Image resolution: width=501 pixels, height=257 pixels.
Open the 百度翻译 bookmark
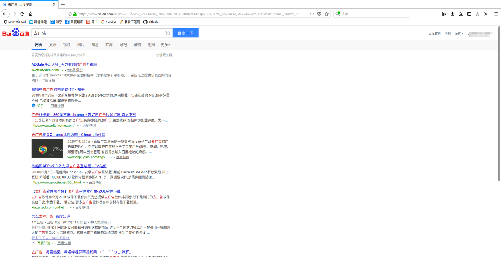(74, 22)
